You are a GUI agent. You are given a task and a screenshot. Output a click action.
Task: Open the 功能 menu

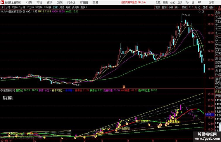click(158, 2)
